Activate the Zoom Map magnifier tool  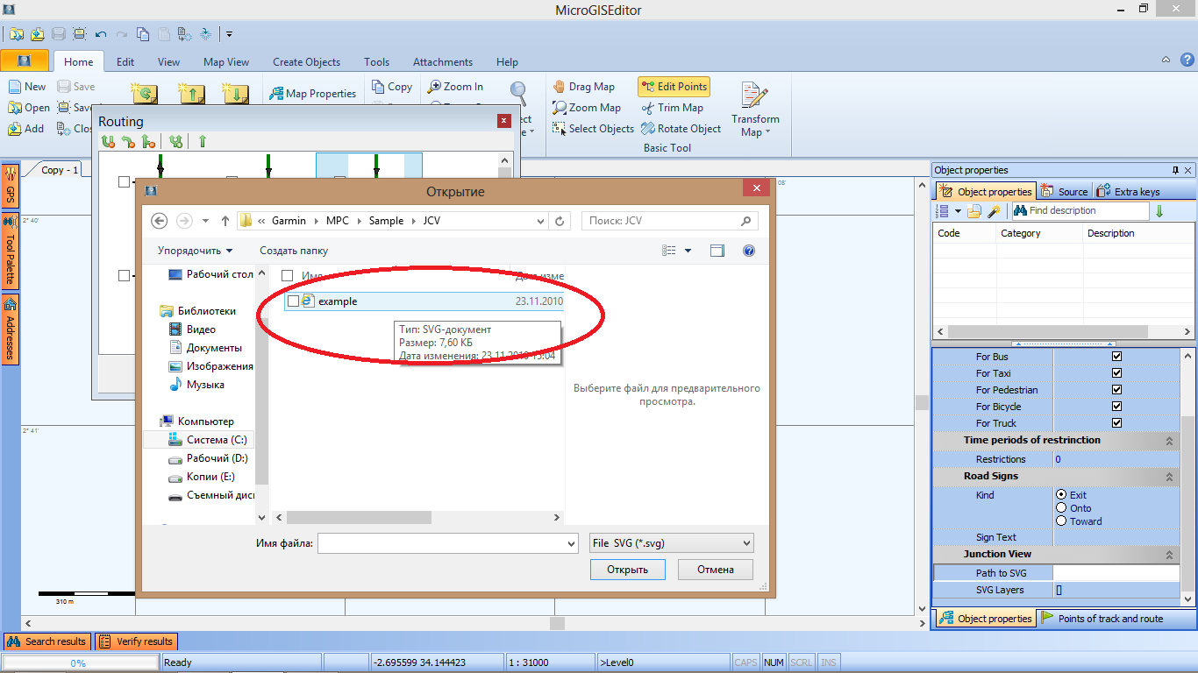click(587, 108)
